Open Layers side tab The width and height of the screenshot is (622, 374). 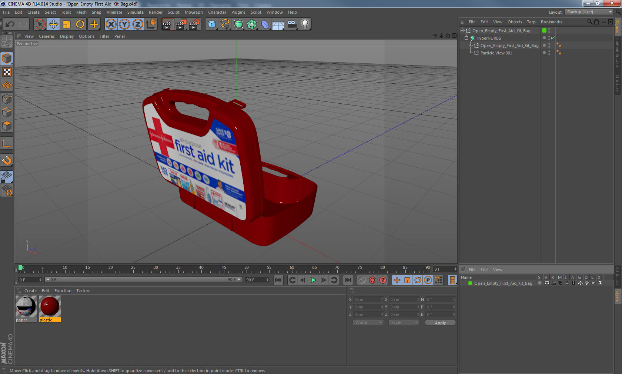coord(618,296)
